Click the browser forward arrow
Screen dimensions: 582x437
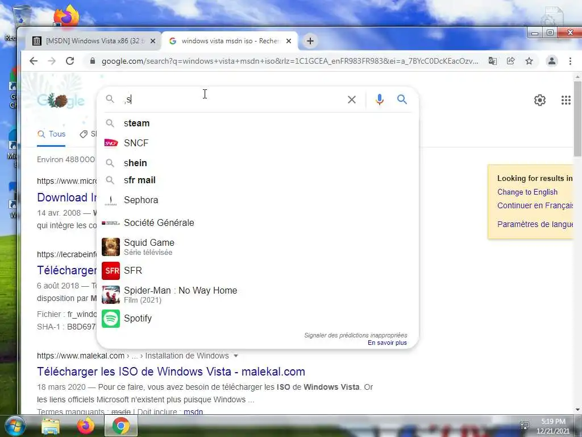coord(52,61)
